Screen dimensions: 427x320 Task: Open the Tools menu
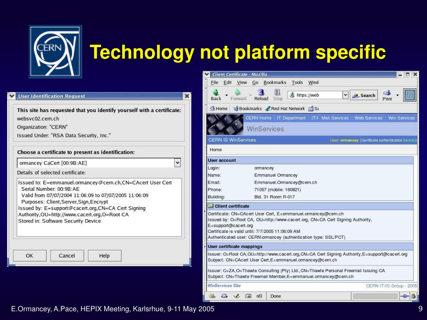(297, 82)
